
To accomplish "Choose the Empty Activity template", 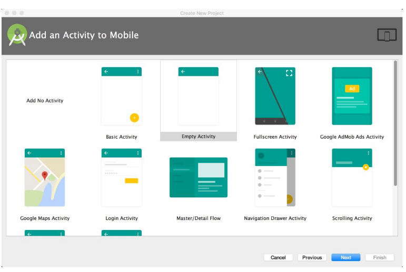I will 199,96.
